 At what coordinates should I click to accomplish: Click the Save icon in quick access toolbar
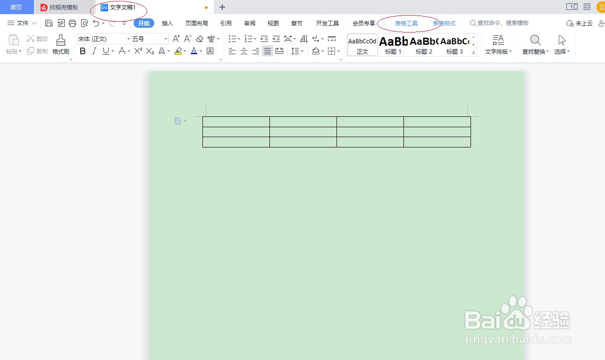pyautogui.click(x=49, y=23)
